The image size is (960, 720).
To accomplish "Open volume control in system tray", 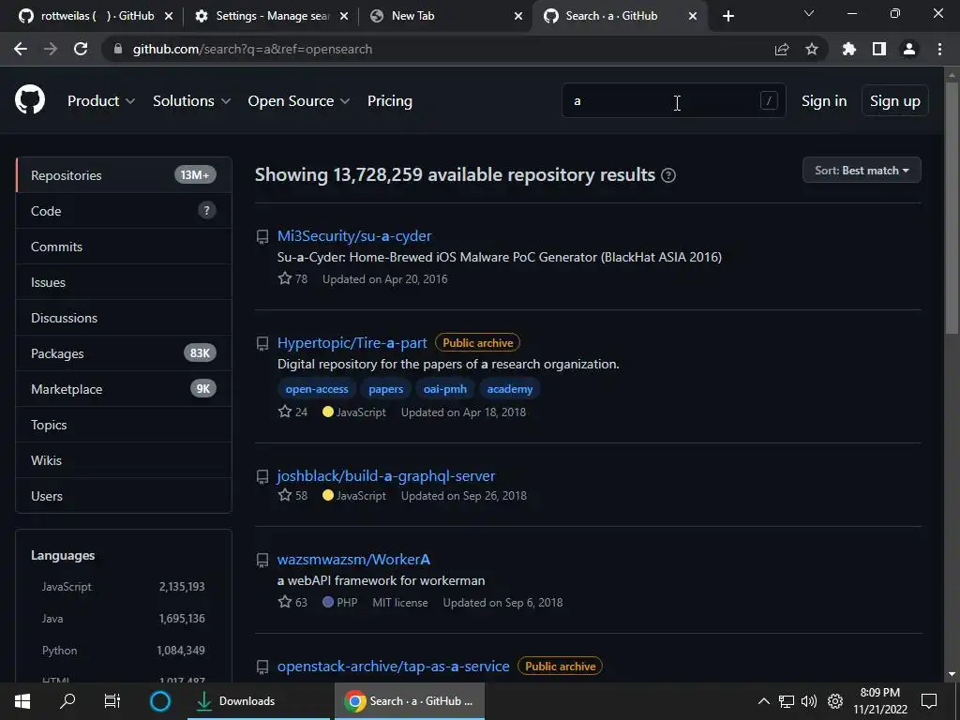I will coord(809,701).
